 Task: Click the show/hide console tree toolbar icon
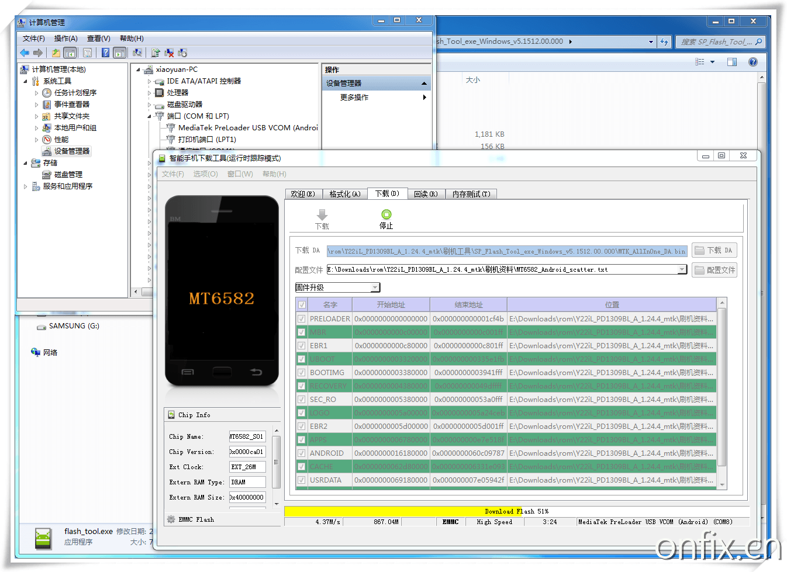[x=70, y=53]
